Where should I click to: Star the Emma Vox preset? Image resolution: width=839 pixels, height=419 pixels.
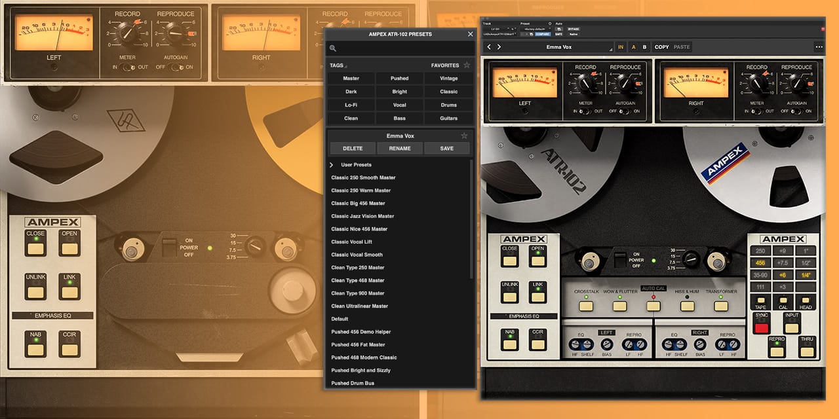[465, 136]
